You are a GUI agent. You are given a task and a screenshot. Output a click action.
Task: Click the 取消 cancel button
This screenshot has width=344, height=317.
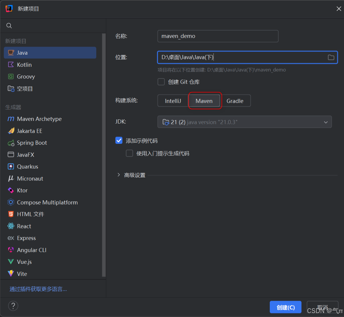(x=323, y=307)
